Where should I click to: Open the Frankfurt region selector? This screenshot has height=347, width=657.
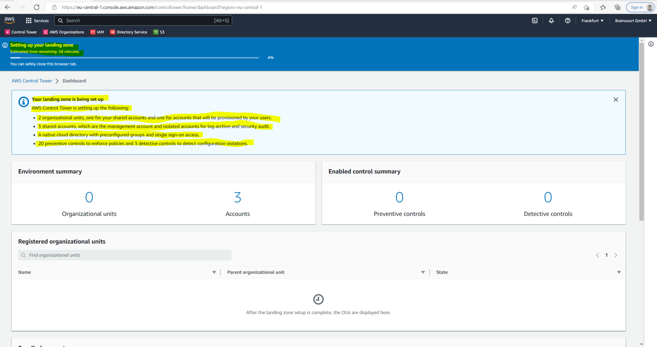592,20
